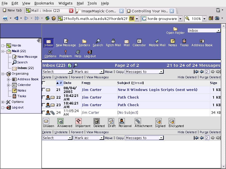Expand the Organizing tree node in sidebar
Viewport: 226px width, 169px height.
click(3, 74)
